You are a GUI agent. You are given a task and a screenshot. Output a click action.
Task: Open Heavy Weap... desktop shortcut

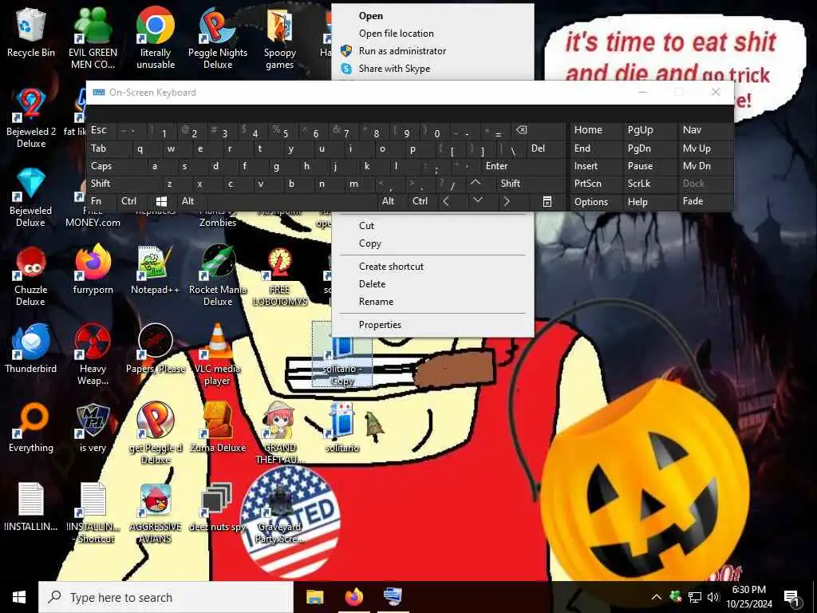pos(93,354)
